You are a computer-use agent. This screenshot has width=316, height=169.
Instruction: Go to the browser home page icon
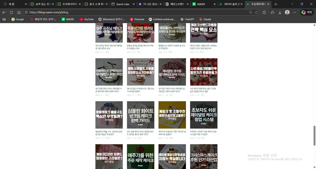tap(19, 12)
